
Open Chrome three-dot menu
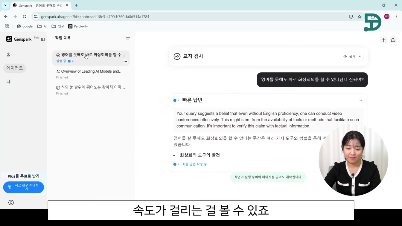396,17
